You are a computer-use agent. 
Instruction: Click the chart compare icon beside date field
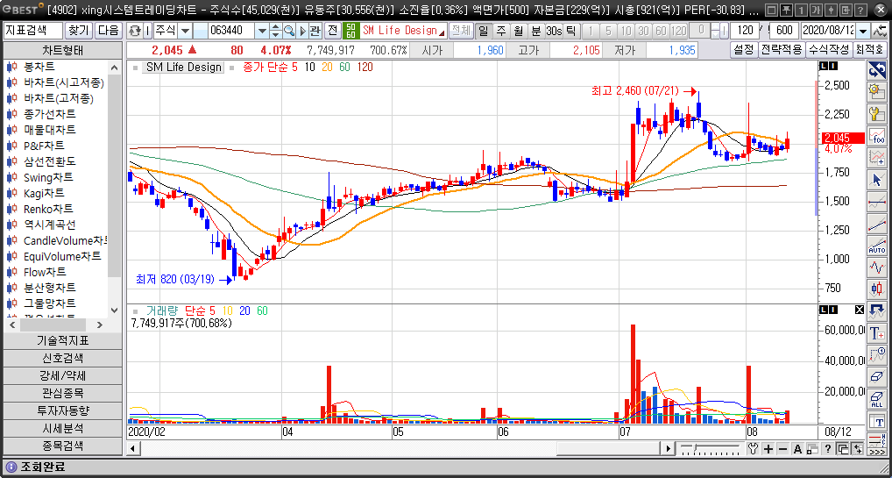click(879, 31)
